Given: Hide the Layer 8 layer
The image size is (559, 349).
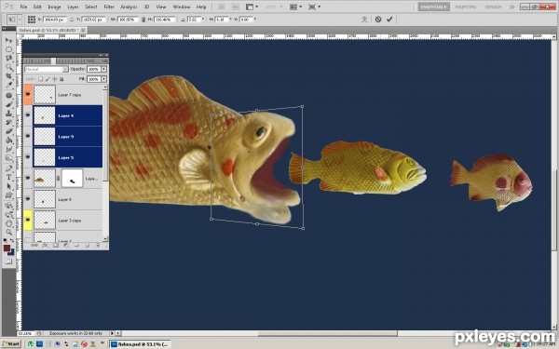Looking at the screenshot, I should pos(28,199).
